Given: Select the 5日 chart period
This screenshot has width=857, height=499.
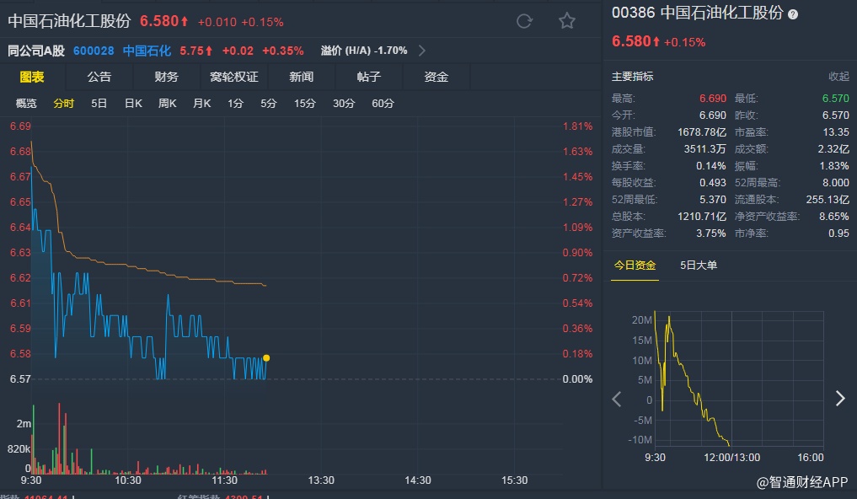Looking at the screenshot, I should pos(99,104).
